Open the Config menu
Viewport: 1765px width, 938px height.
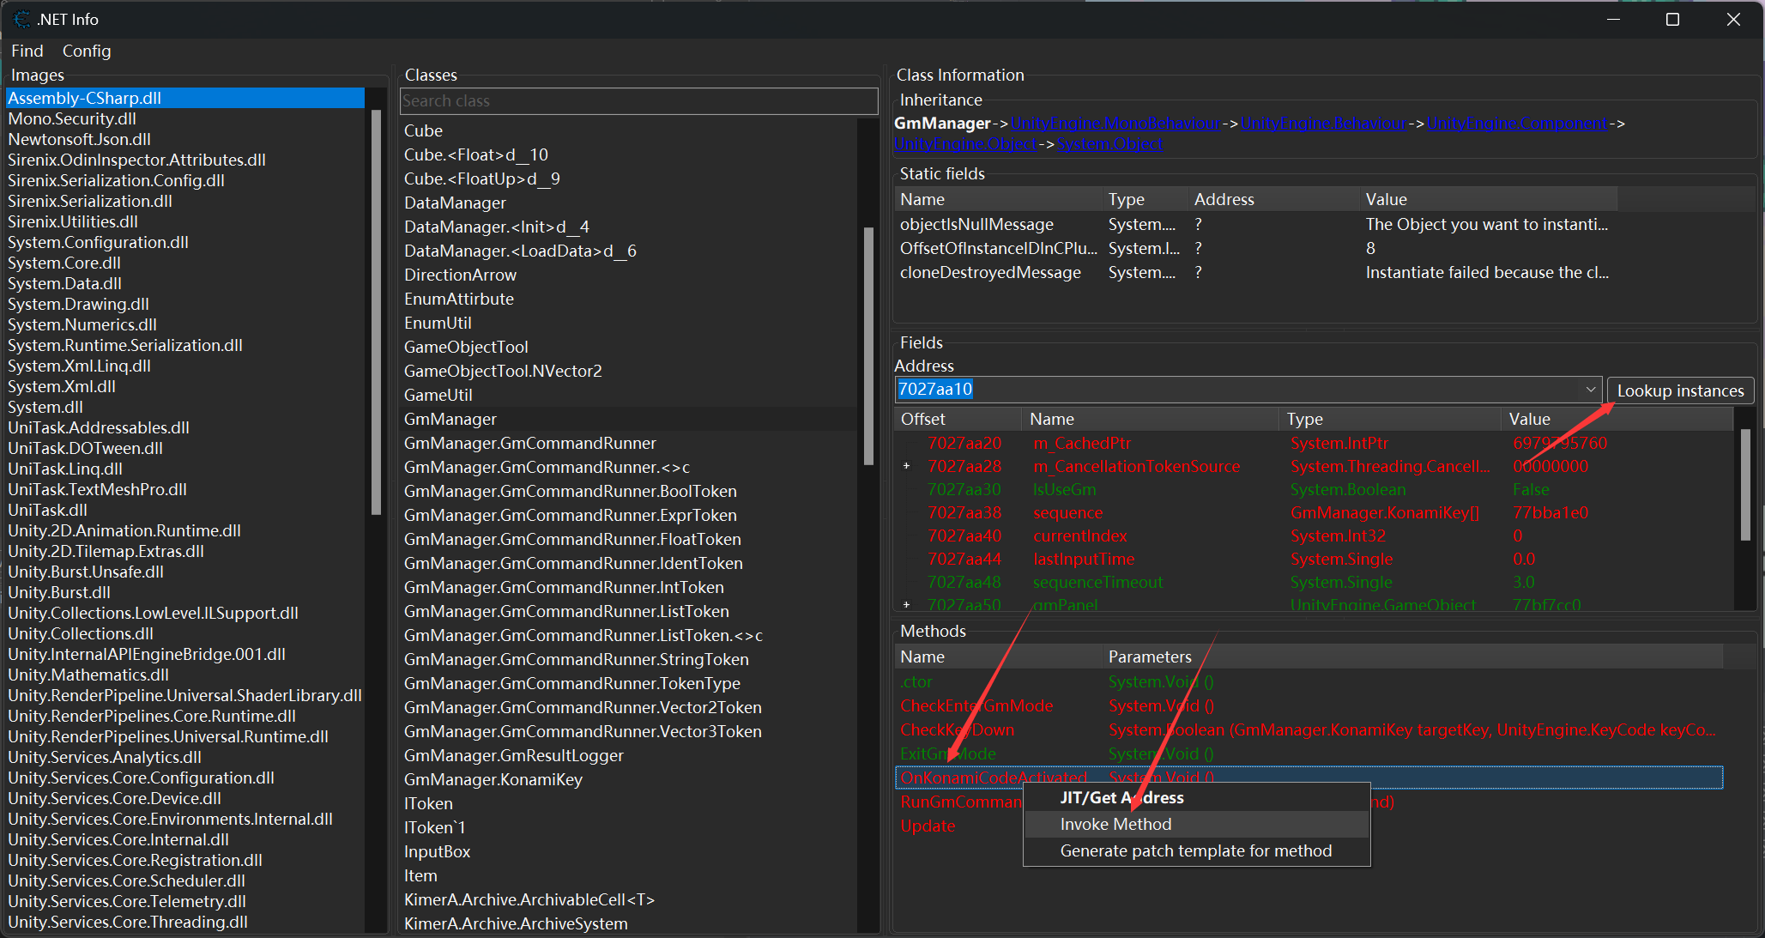[x=87, y=51]
